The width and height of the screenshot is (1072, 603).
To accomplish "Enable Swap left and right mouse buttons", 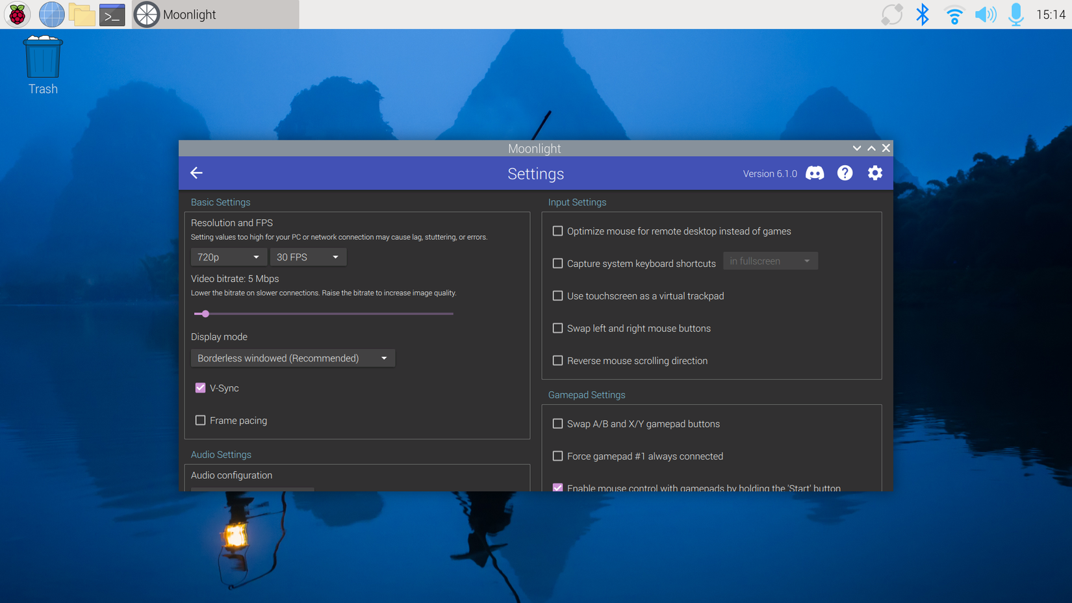I will pos(557,328).
